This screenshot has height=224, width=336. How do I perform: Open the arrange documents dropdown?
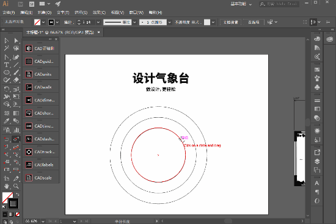[45, 4]
